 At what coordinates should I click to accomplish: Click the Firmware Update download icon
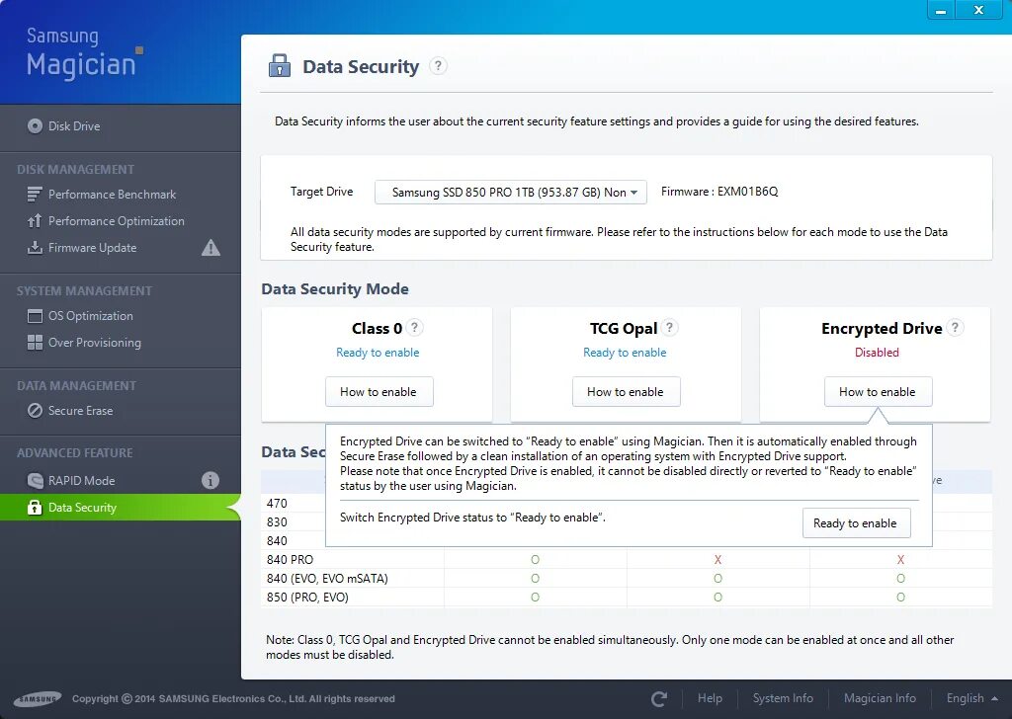coord(35,248)
